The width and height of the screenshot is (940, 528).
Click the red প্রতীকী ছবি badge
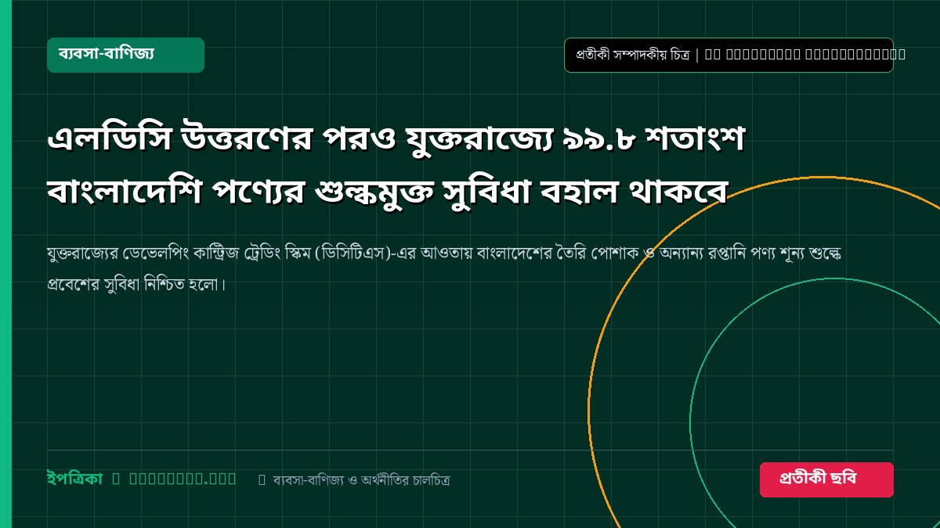pyautogui.click(x=826, y=480)
